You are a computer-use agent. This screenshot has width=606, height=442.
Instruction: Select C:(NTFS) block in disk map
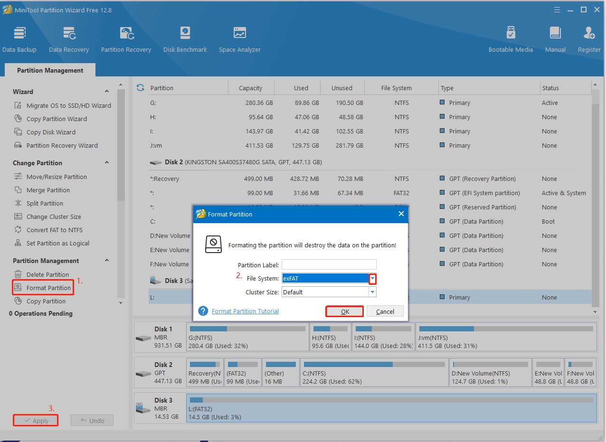tap(374, 372)
